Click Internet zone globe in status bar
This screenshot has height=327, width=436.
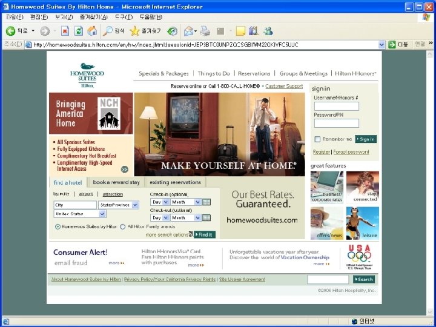354,322
